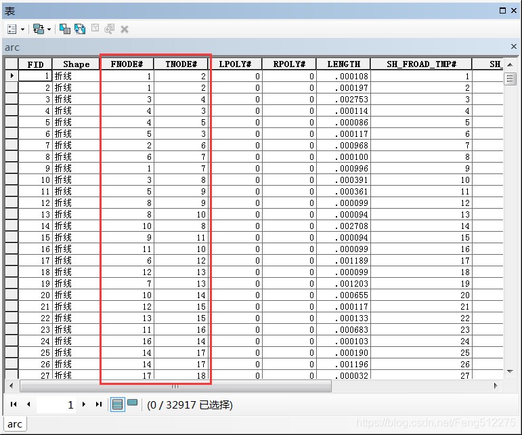The height and width of the screenshot is (435, 522).
Task: Click the selection count status text
Action: [190, 405]
